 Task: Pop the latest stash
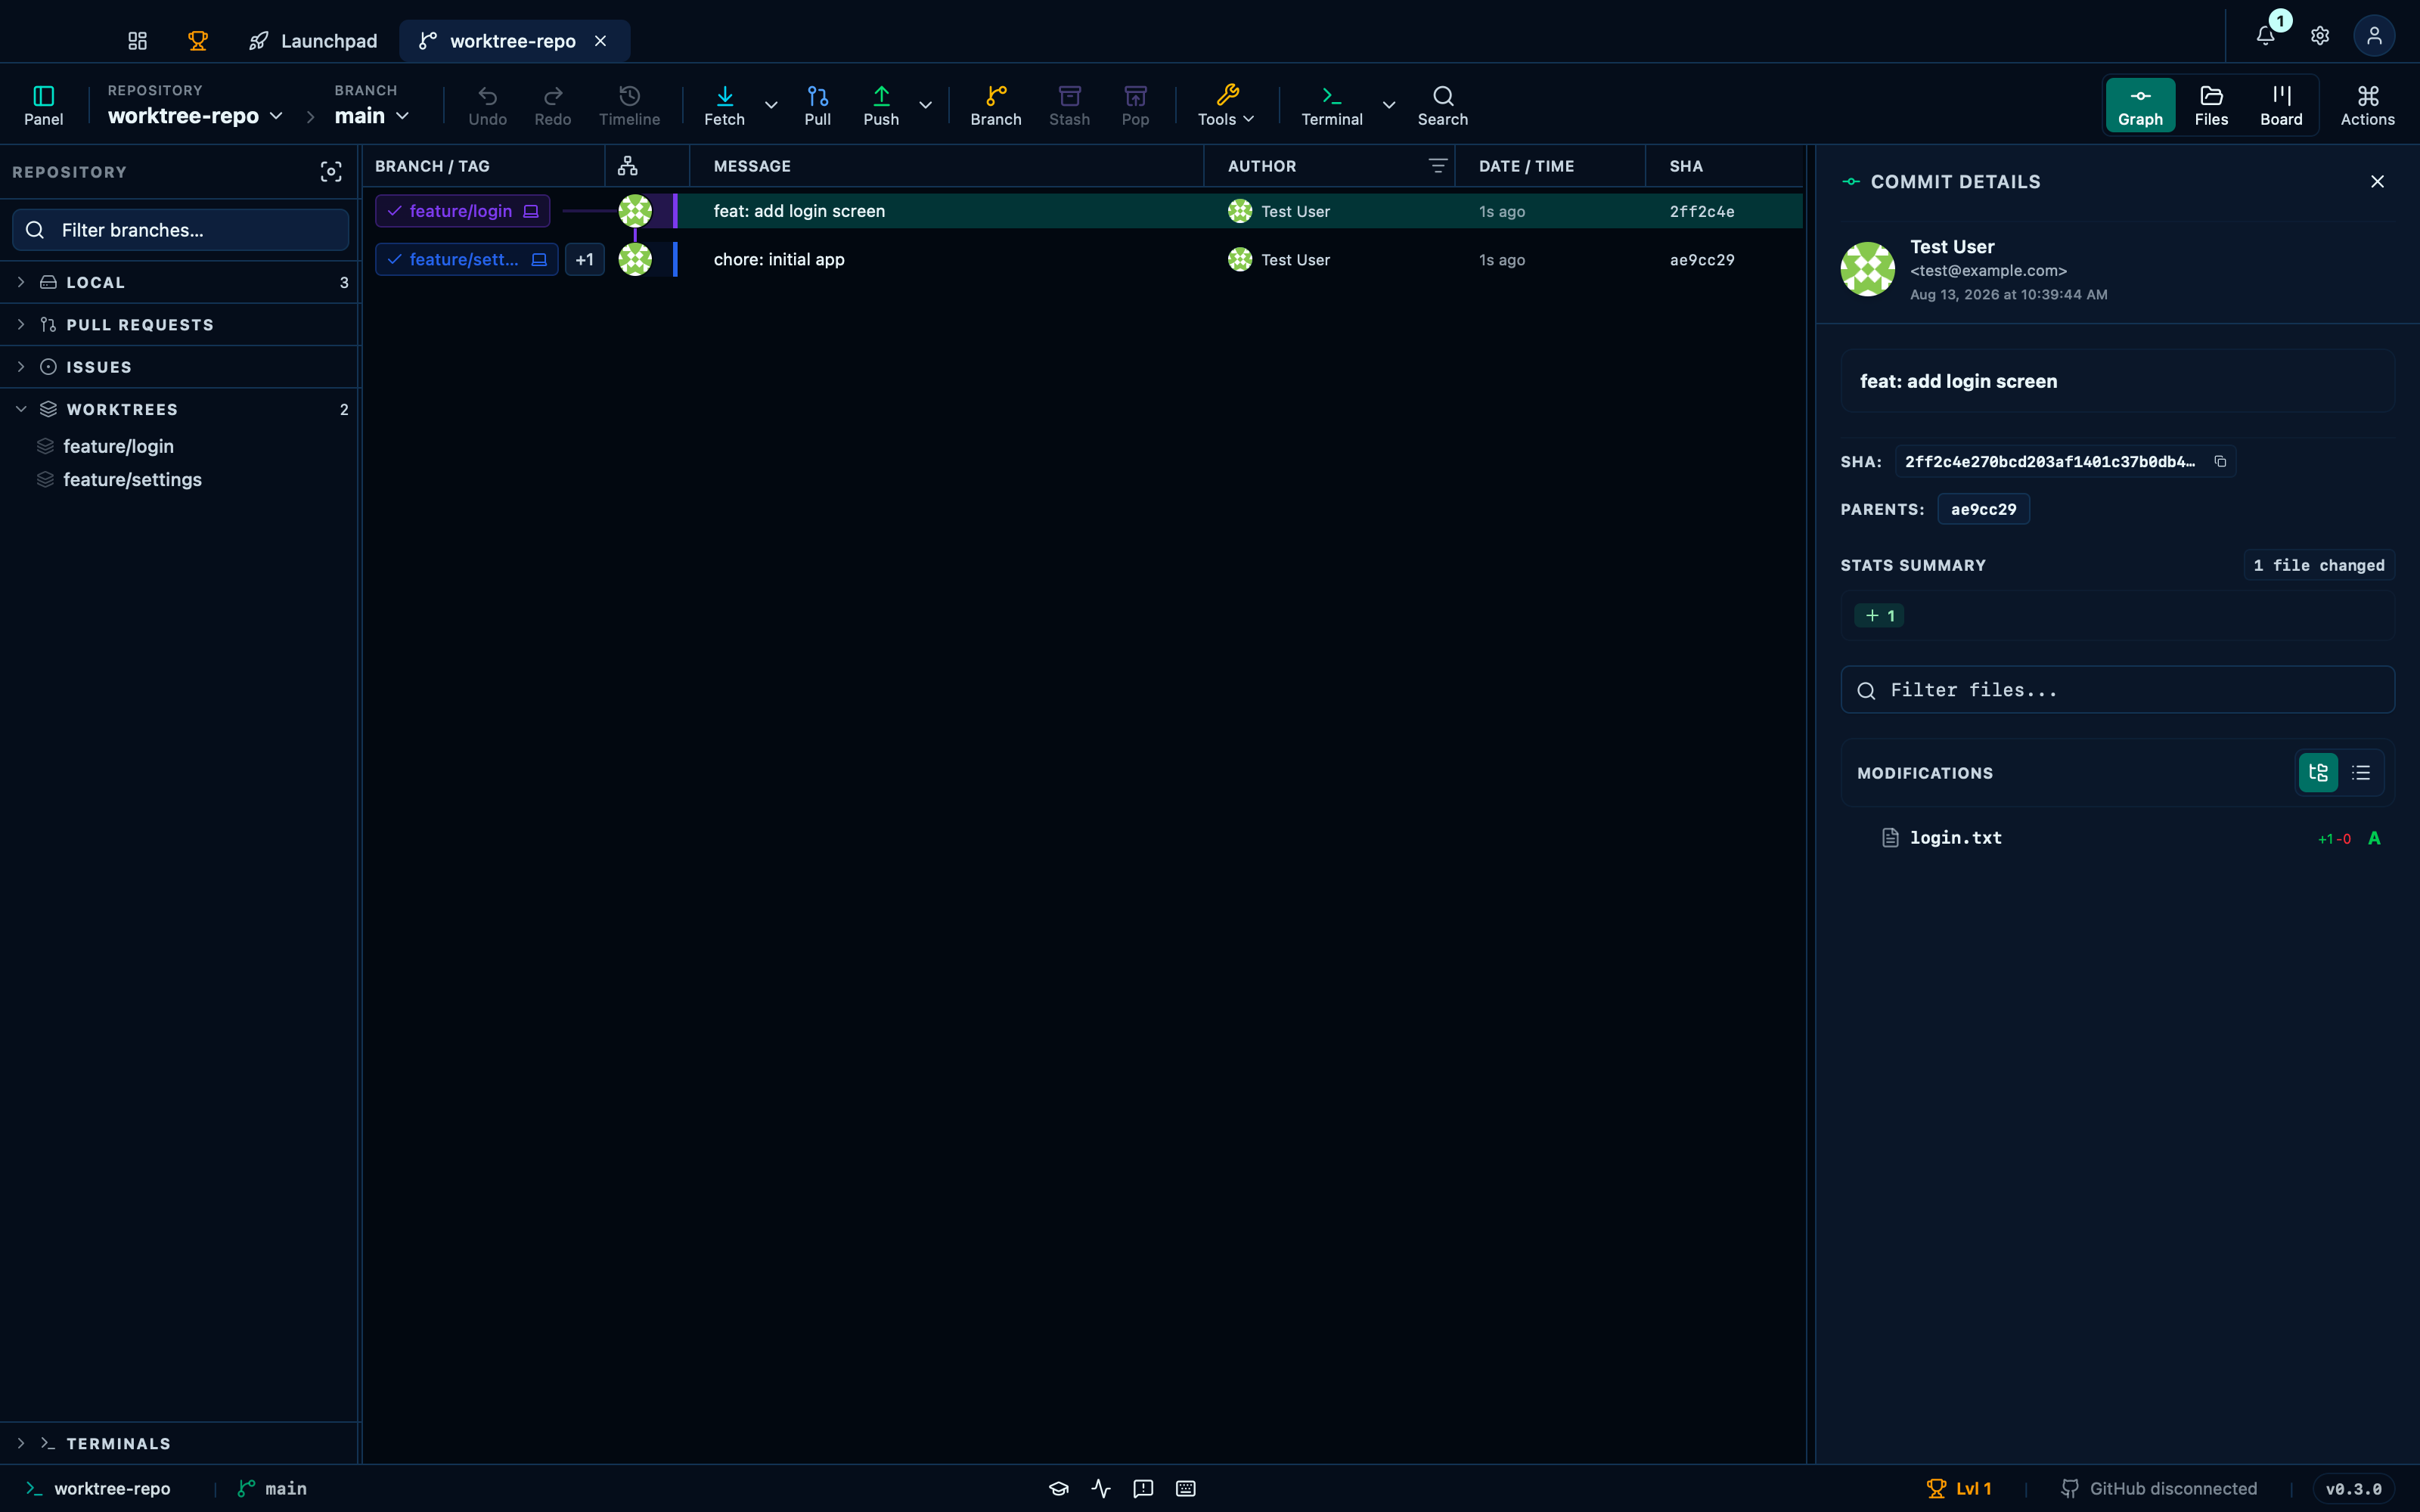[1136, 105]
